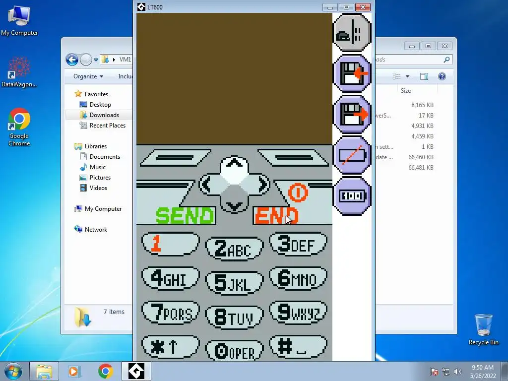Select Pictures library

pos(100,178)
